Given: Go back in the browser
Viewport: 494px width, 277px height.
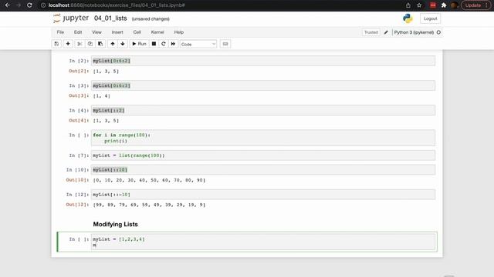Looking at the screenshot, I should 7,5.
